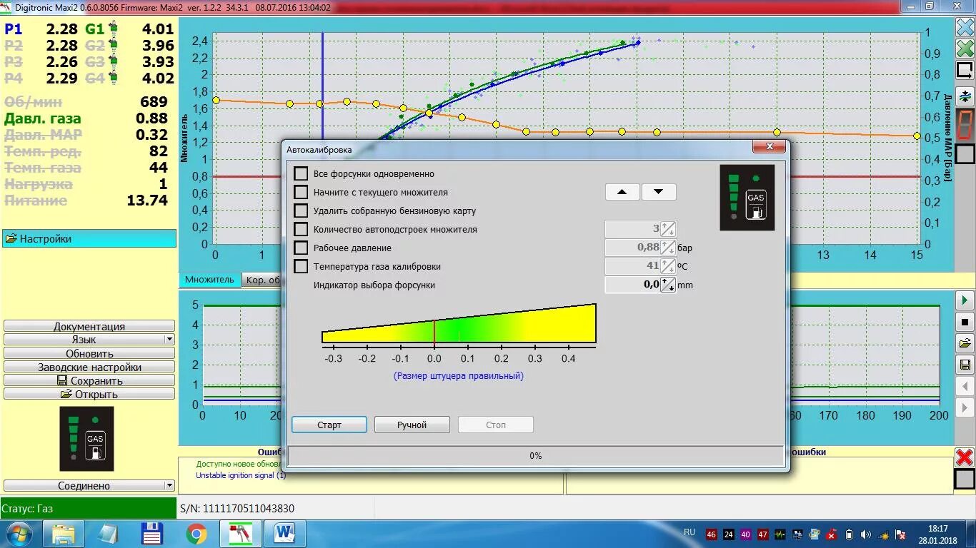Click the floppy disk taskbar icon
The image size is (976, 548).
tap(152, 534)
